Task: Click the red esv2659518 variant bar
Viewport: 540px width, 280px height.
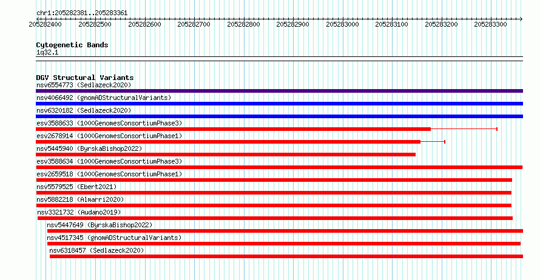Action: (274, 180)
